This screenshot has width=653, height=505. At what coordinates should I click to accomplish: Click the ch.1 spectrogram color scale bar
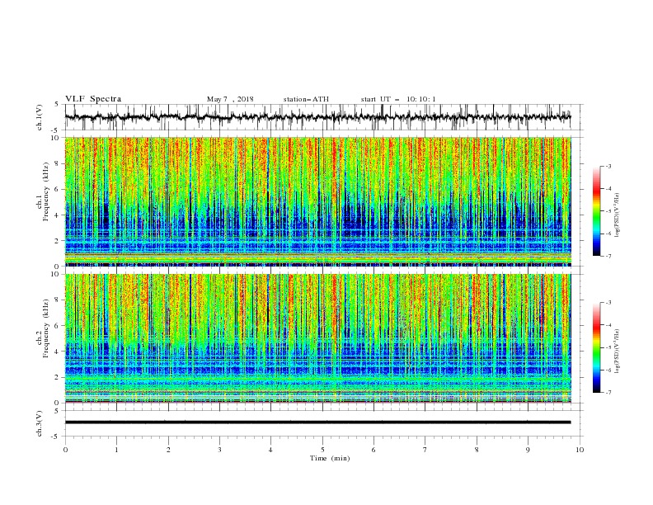[596, 211]
